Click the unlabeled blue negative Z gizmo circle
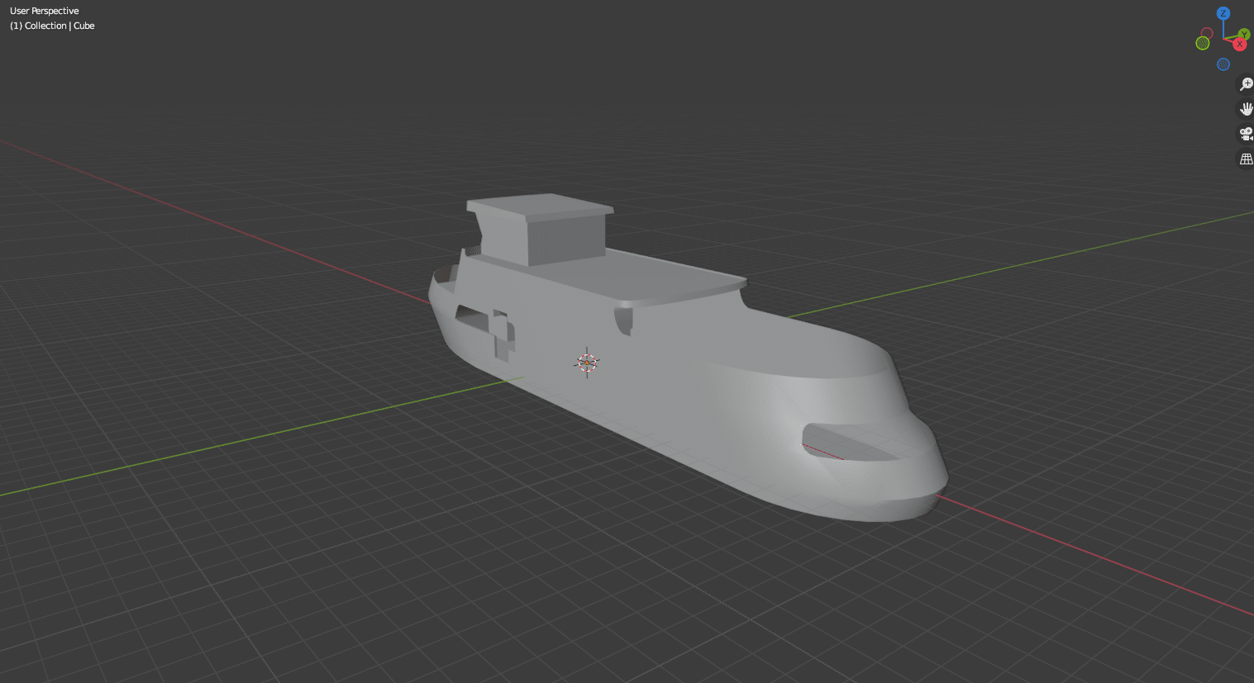 (x=1223, y=64)
